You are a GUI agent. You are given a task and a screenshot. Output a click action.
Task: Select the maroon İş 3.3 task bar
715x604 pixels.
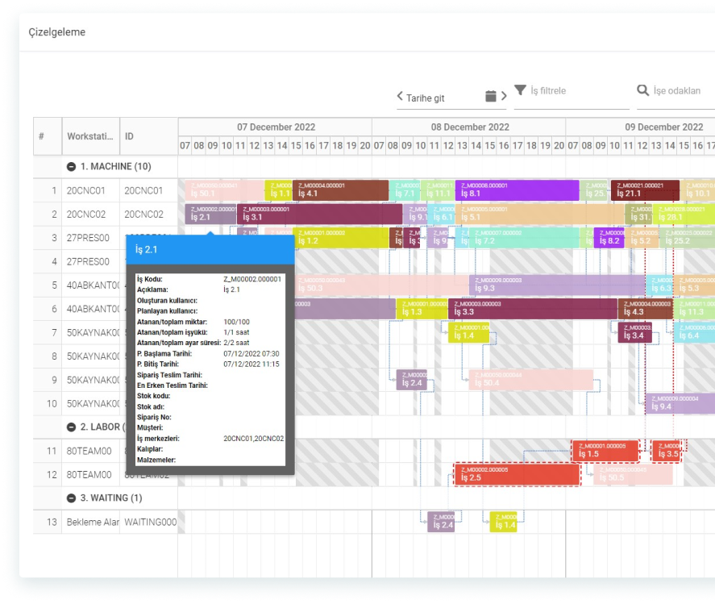(532, 308)
